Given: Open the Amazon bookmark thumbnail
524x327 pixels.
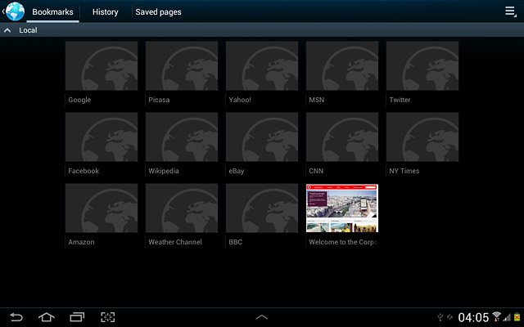Looking at the screenshot, I should (x=102, y=208).
